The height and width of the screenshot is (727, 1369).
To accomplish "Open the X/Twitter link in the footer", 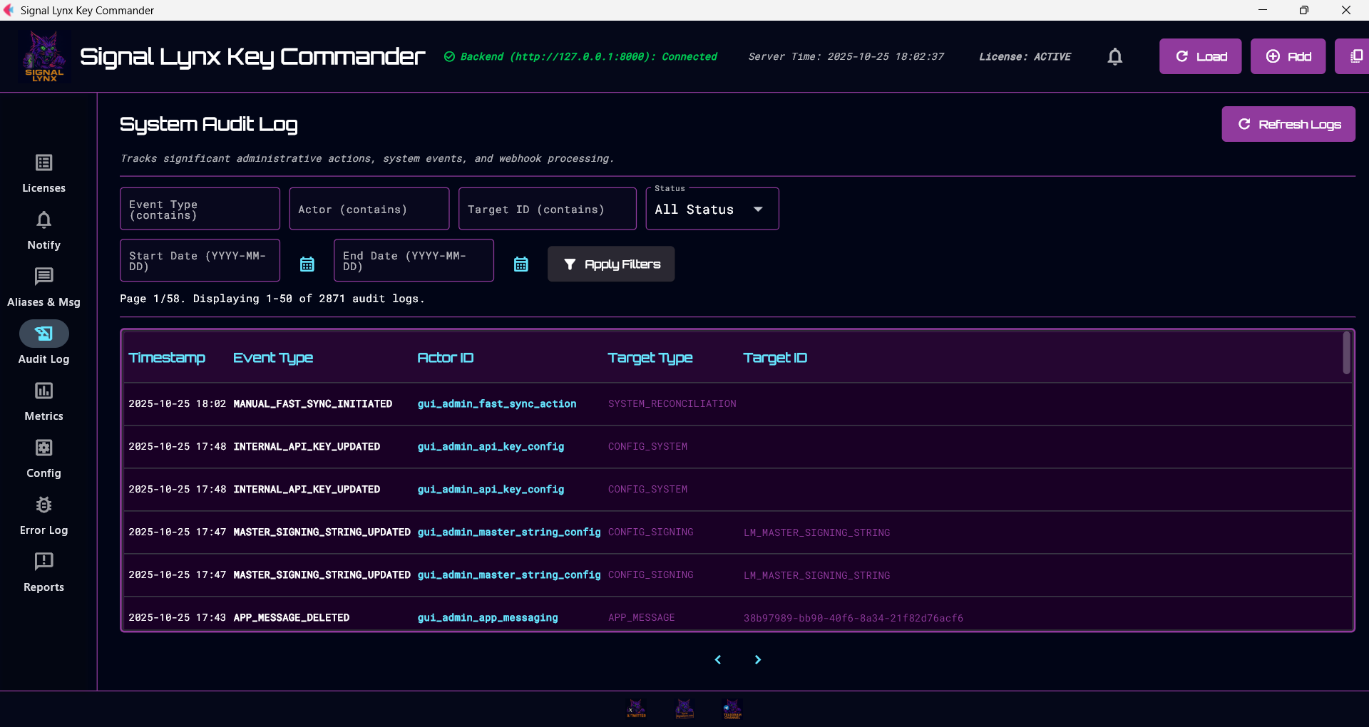I will pos(635,708).
